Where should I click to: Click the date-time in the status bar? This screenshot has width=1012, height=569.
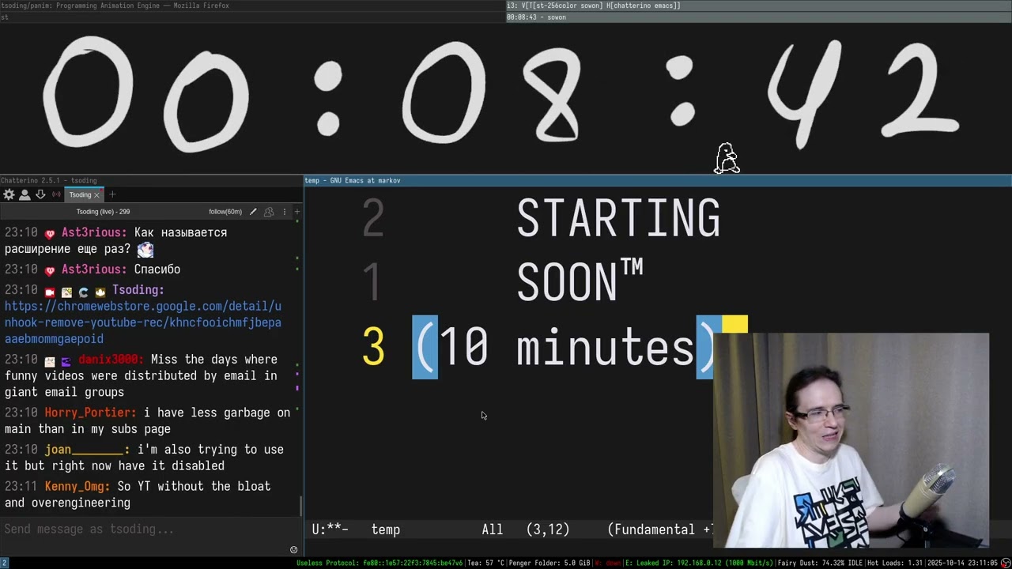pyautogui.click(x=961, y=563)
